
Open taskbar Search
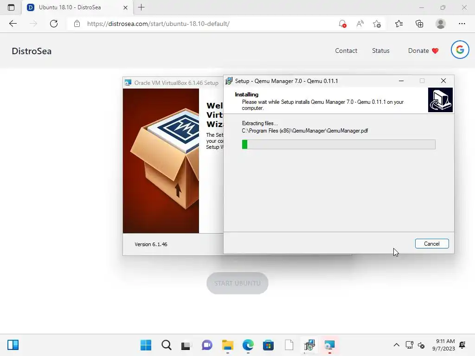(x=167, y=345)
